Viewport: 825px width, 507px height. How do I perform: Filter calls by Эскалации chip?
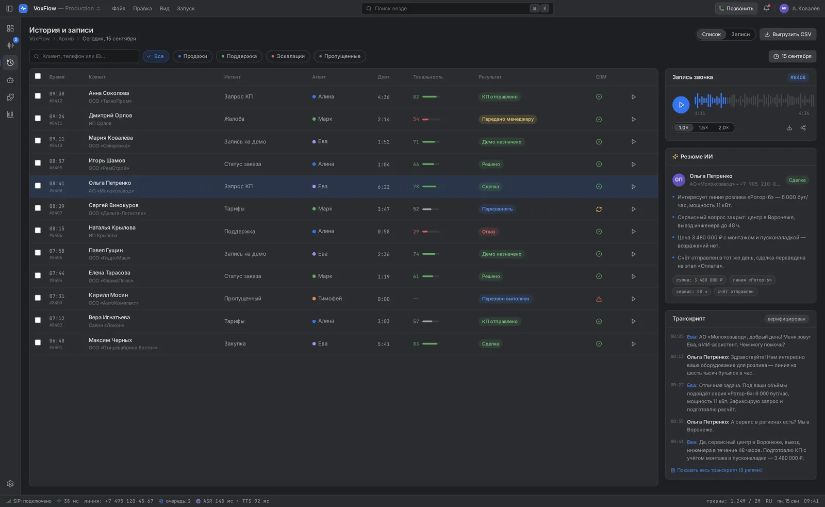click(288, 56)
